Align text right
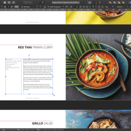Image resolution: width=131 pixels, height=131 pixels. pos(84,7)
